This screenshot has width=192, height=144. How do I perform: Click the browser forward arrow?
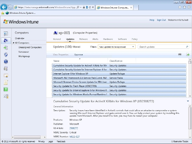click(10, 7)
